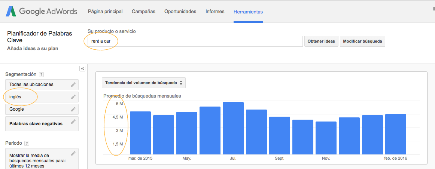Select the Herramientas tab
The height and width of the screenshot is (169, 435).
tap(248, 12)
